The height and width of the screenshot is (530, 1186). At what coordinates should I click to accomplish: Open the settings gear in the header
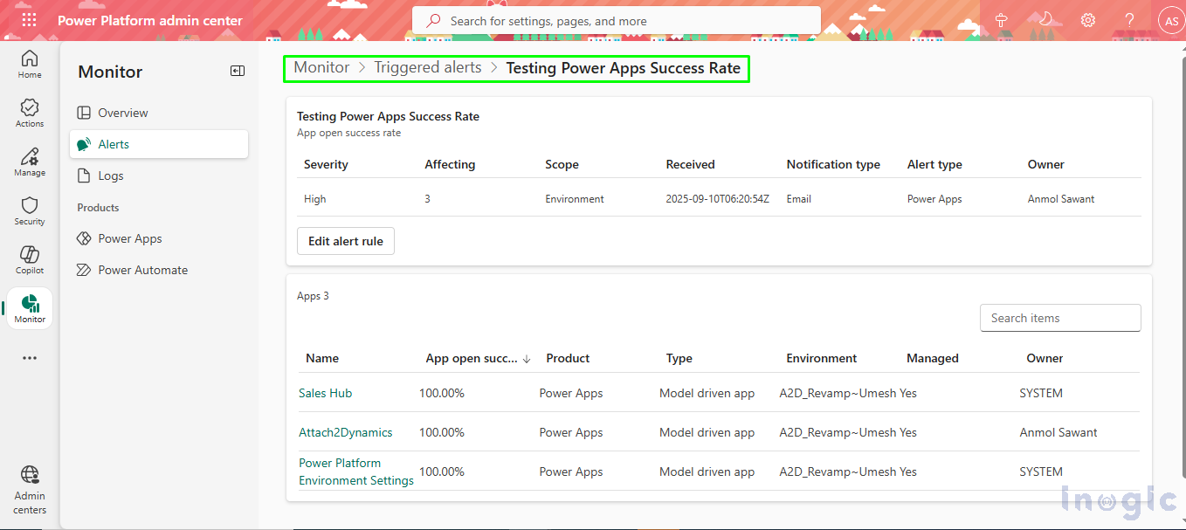click(1087, 19)
